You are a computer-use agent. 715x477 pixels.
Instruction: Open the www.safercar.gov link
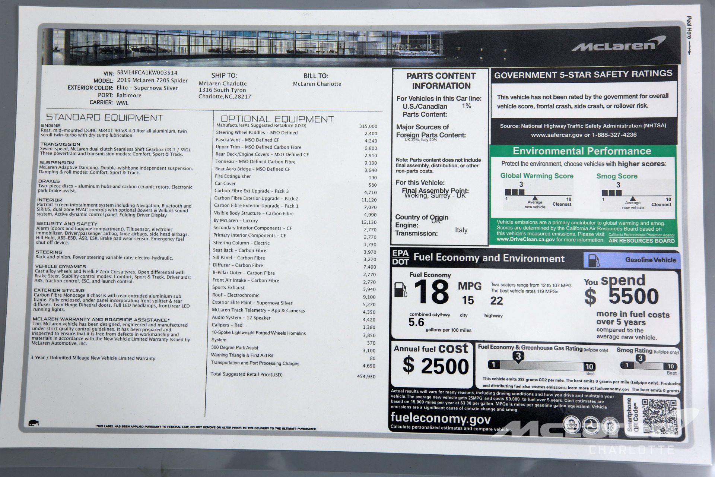(x=556, y=135)
